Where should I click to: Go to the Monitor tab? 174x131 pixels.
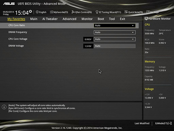pos(87,19)
